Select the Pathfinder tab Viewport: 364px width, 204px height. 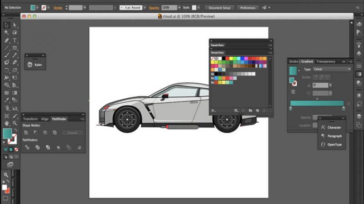tap(59, 119)
